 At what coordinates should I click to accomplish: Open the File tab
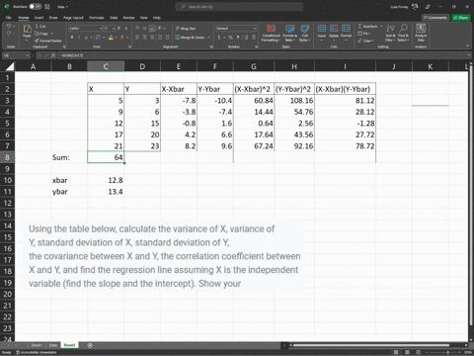[9, 18]
